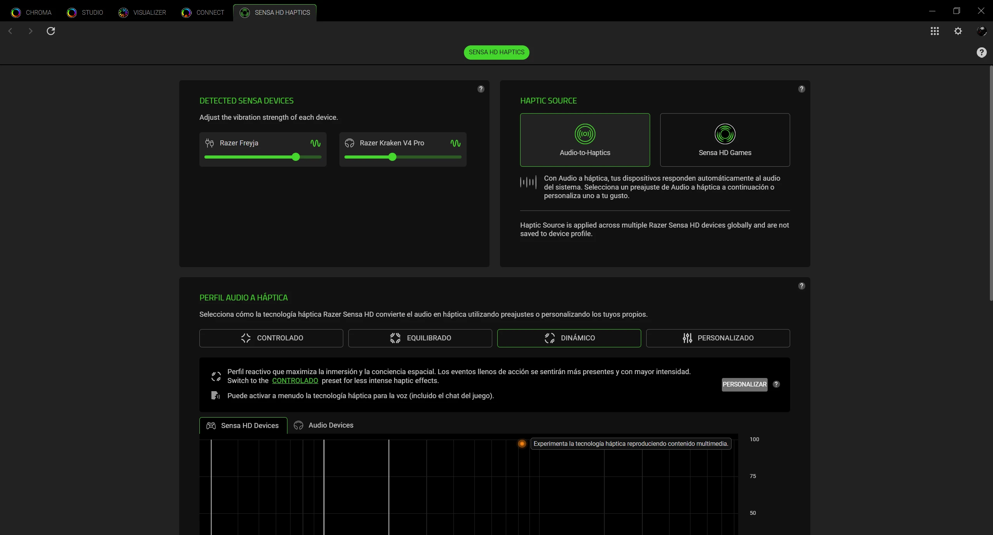Image resolution: width=993 pixels, height=535 pixels.
Task: Switch to the Audio Devices tab
Action: coord(324,425)
